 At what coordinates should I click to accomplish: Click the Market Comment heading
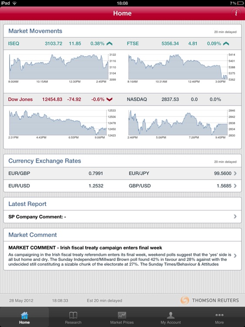[x=33, y=235]
